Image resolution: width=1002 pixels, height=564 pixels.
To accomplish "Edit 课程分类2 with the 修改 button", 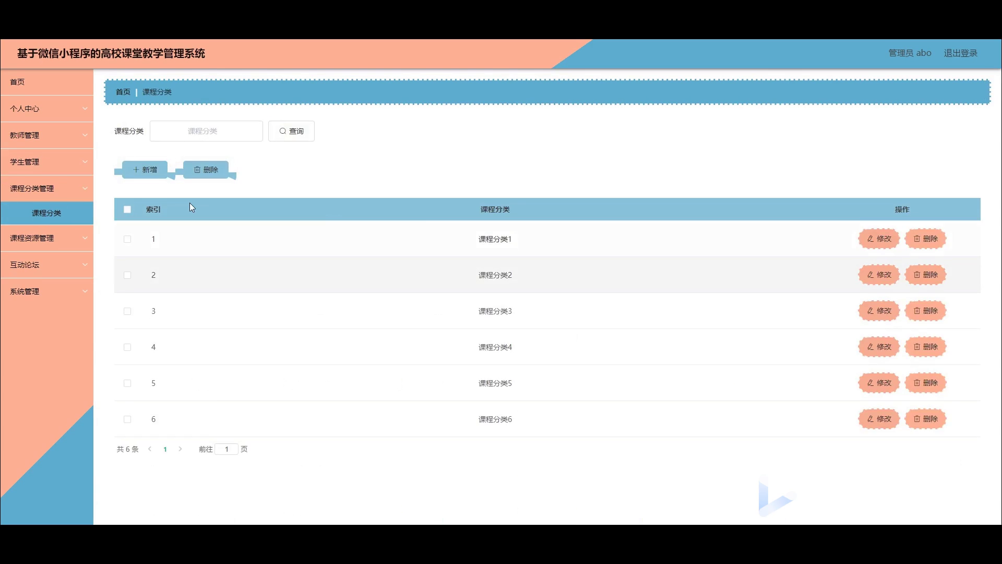I will tap(879, 275).
